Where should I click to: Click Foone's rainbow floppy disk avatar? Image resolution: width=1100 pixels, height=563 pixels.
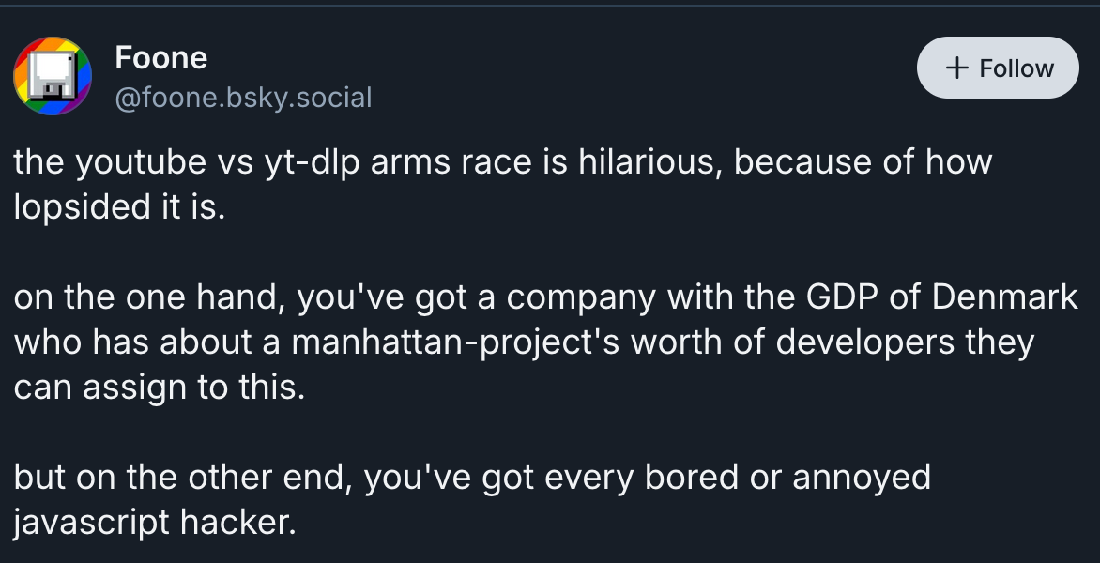click(53, 77)
